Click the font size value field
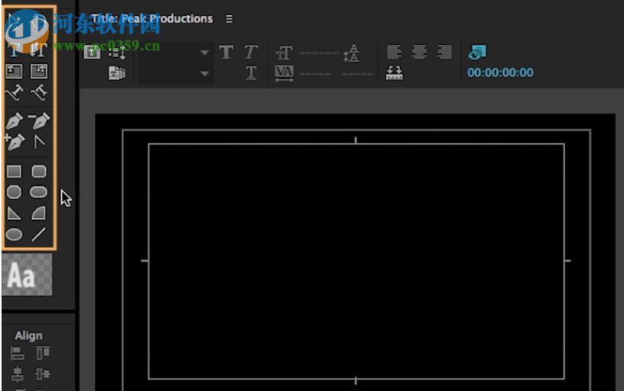The image size is (624, 391). point(319,53)
